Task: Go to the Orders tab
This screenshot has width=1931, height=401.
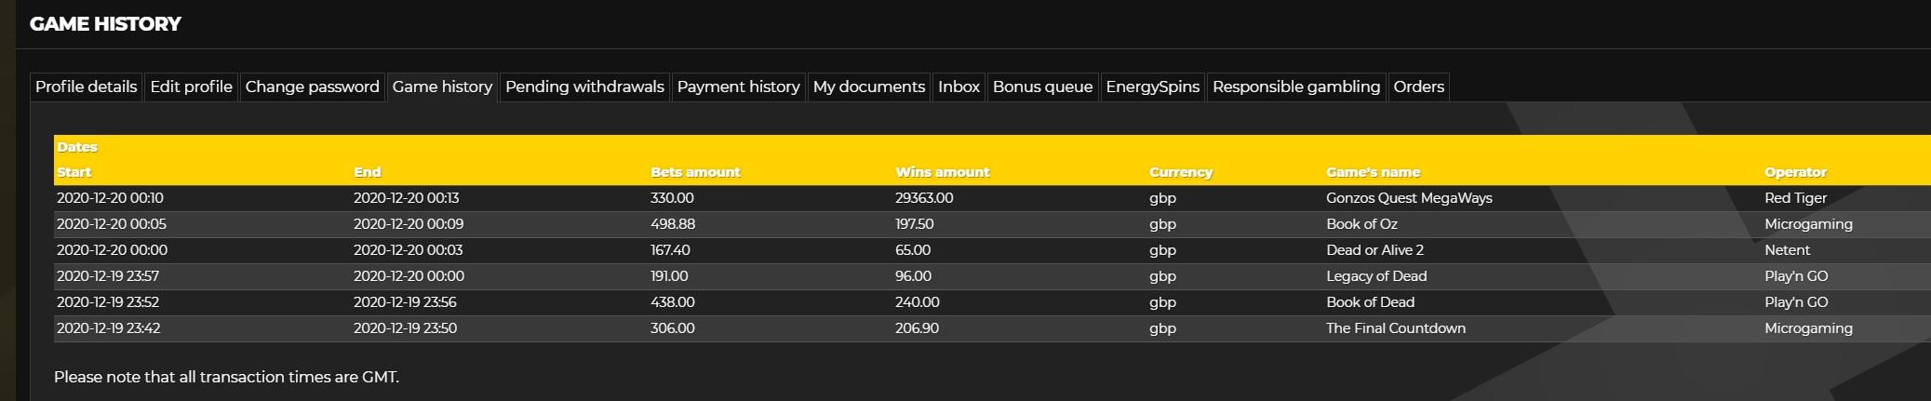Action: [x=1418, y=87]
